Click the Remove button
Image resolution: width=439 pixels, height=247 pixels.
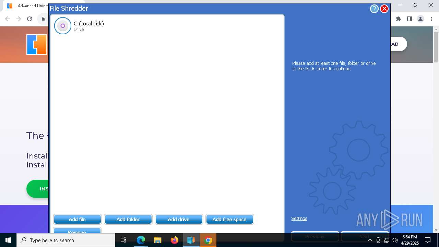pyautogui.click(x=77, y=231)
